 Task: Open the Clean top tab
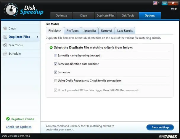click(x=83, y=15)
